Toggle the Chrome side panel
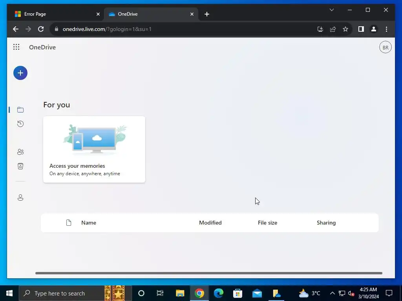This screenshot has width=402, height=301. (x=361, y=29)
